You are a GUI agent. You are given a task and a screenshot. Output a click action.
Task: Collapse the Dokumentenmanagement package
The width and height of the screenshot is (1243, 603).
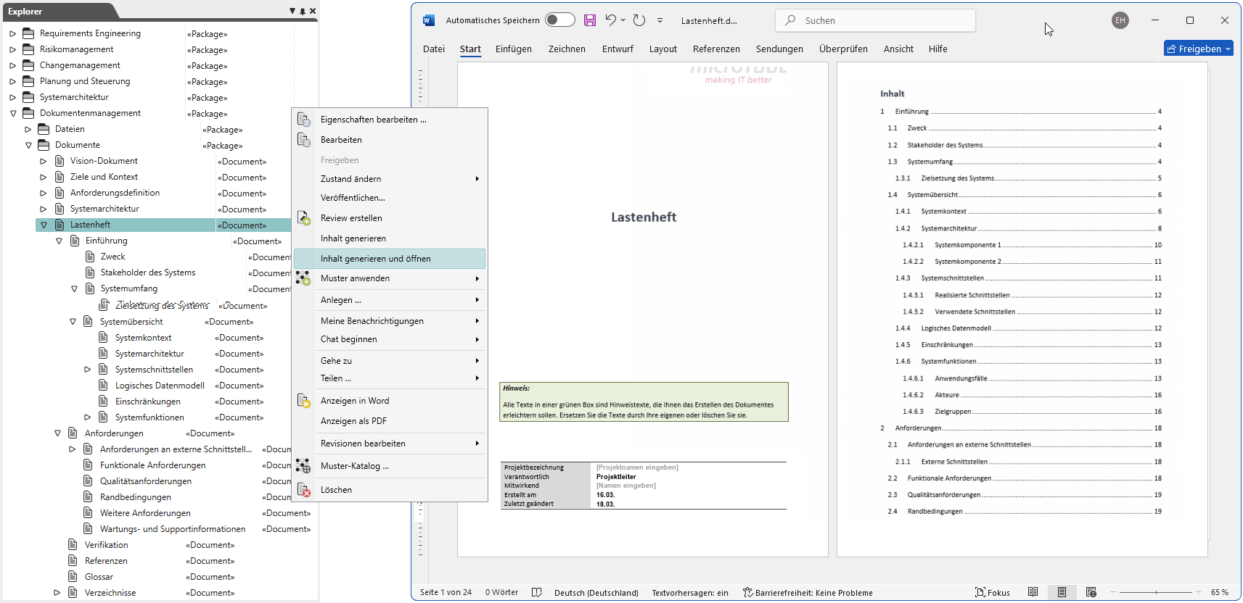pos(12,113)
